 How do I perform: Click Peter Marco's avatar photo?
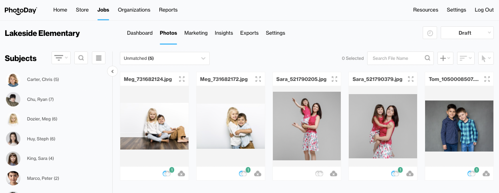click(13, 178)
